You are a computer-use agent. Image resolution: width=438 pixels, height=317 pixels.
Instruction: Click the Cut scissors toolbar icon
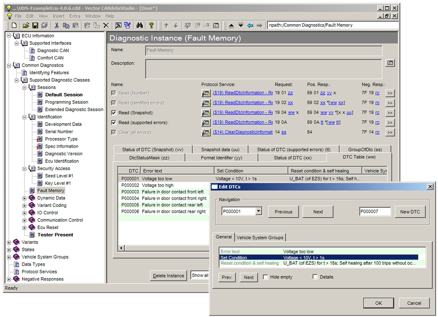click(57, 25)
